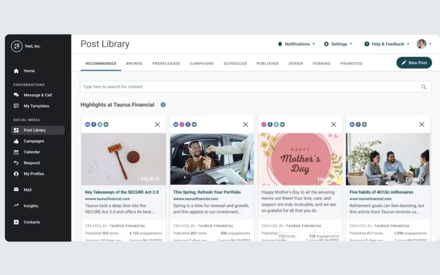
Task: Open Insights in the sidebar
Action: [x=26, y=206]
